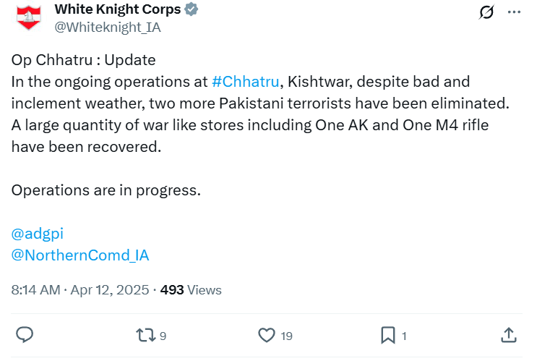The image size is (537, 361).
Task: Open the three-dot more options menu
Action: 514,12
